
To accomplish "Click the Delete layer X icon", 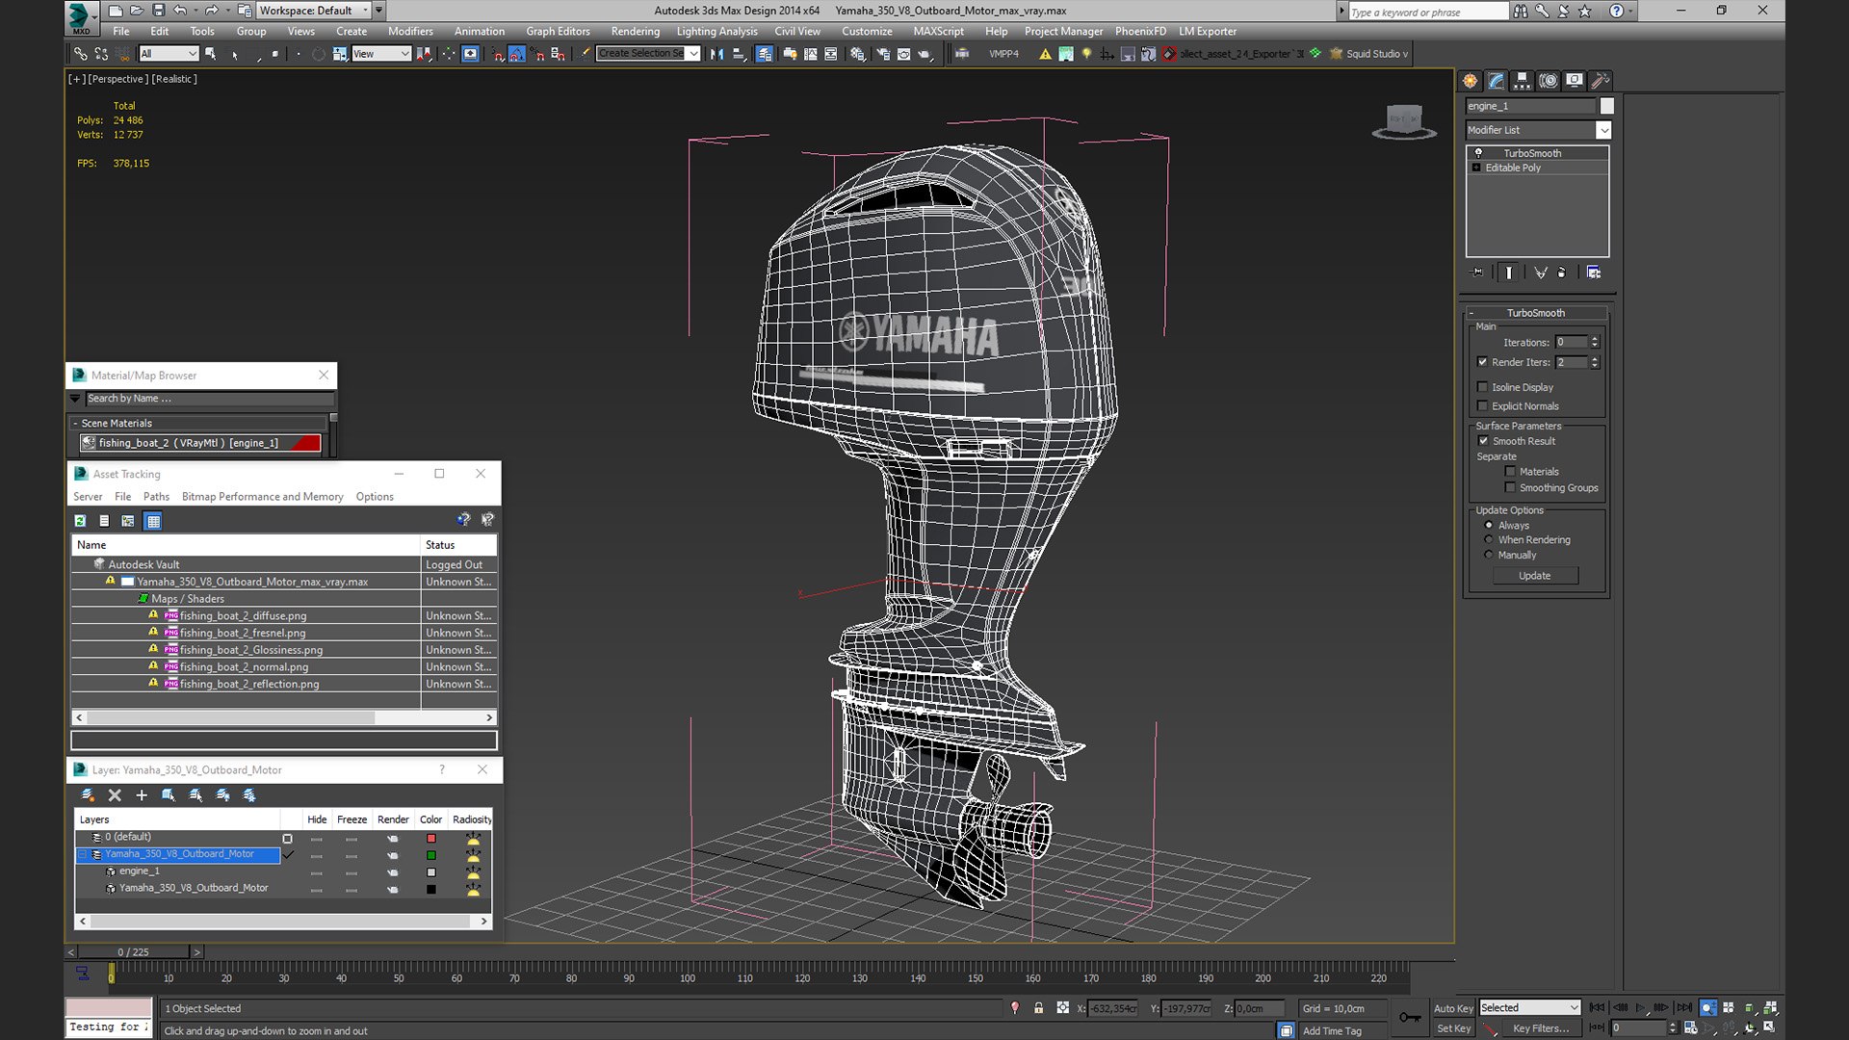I will click(x=115, y=795).
